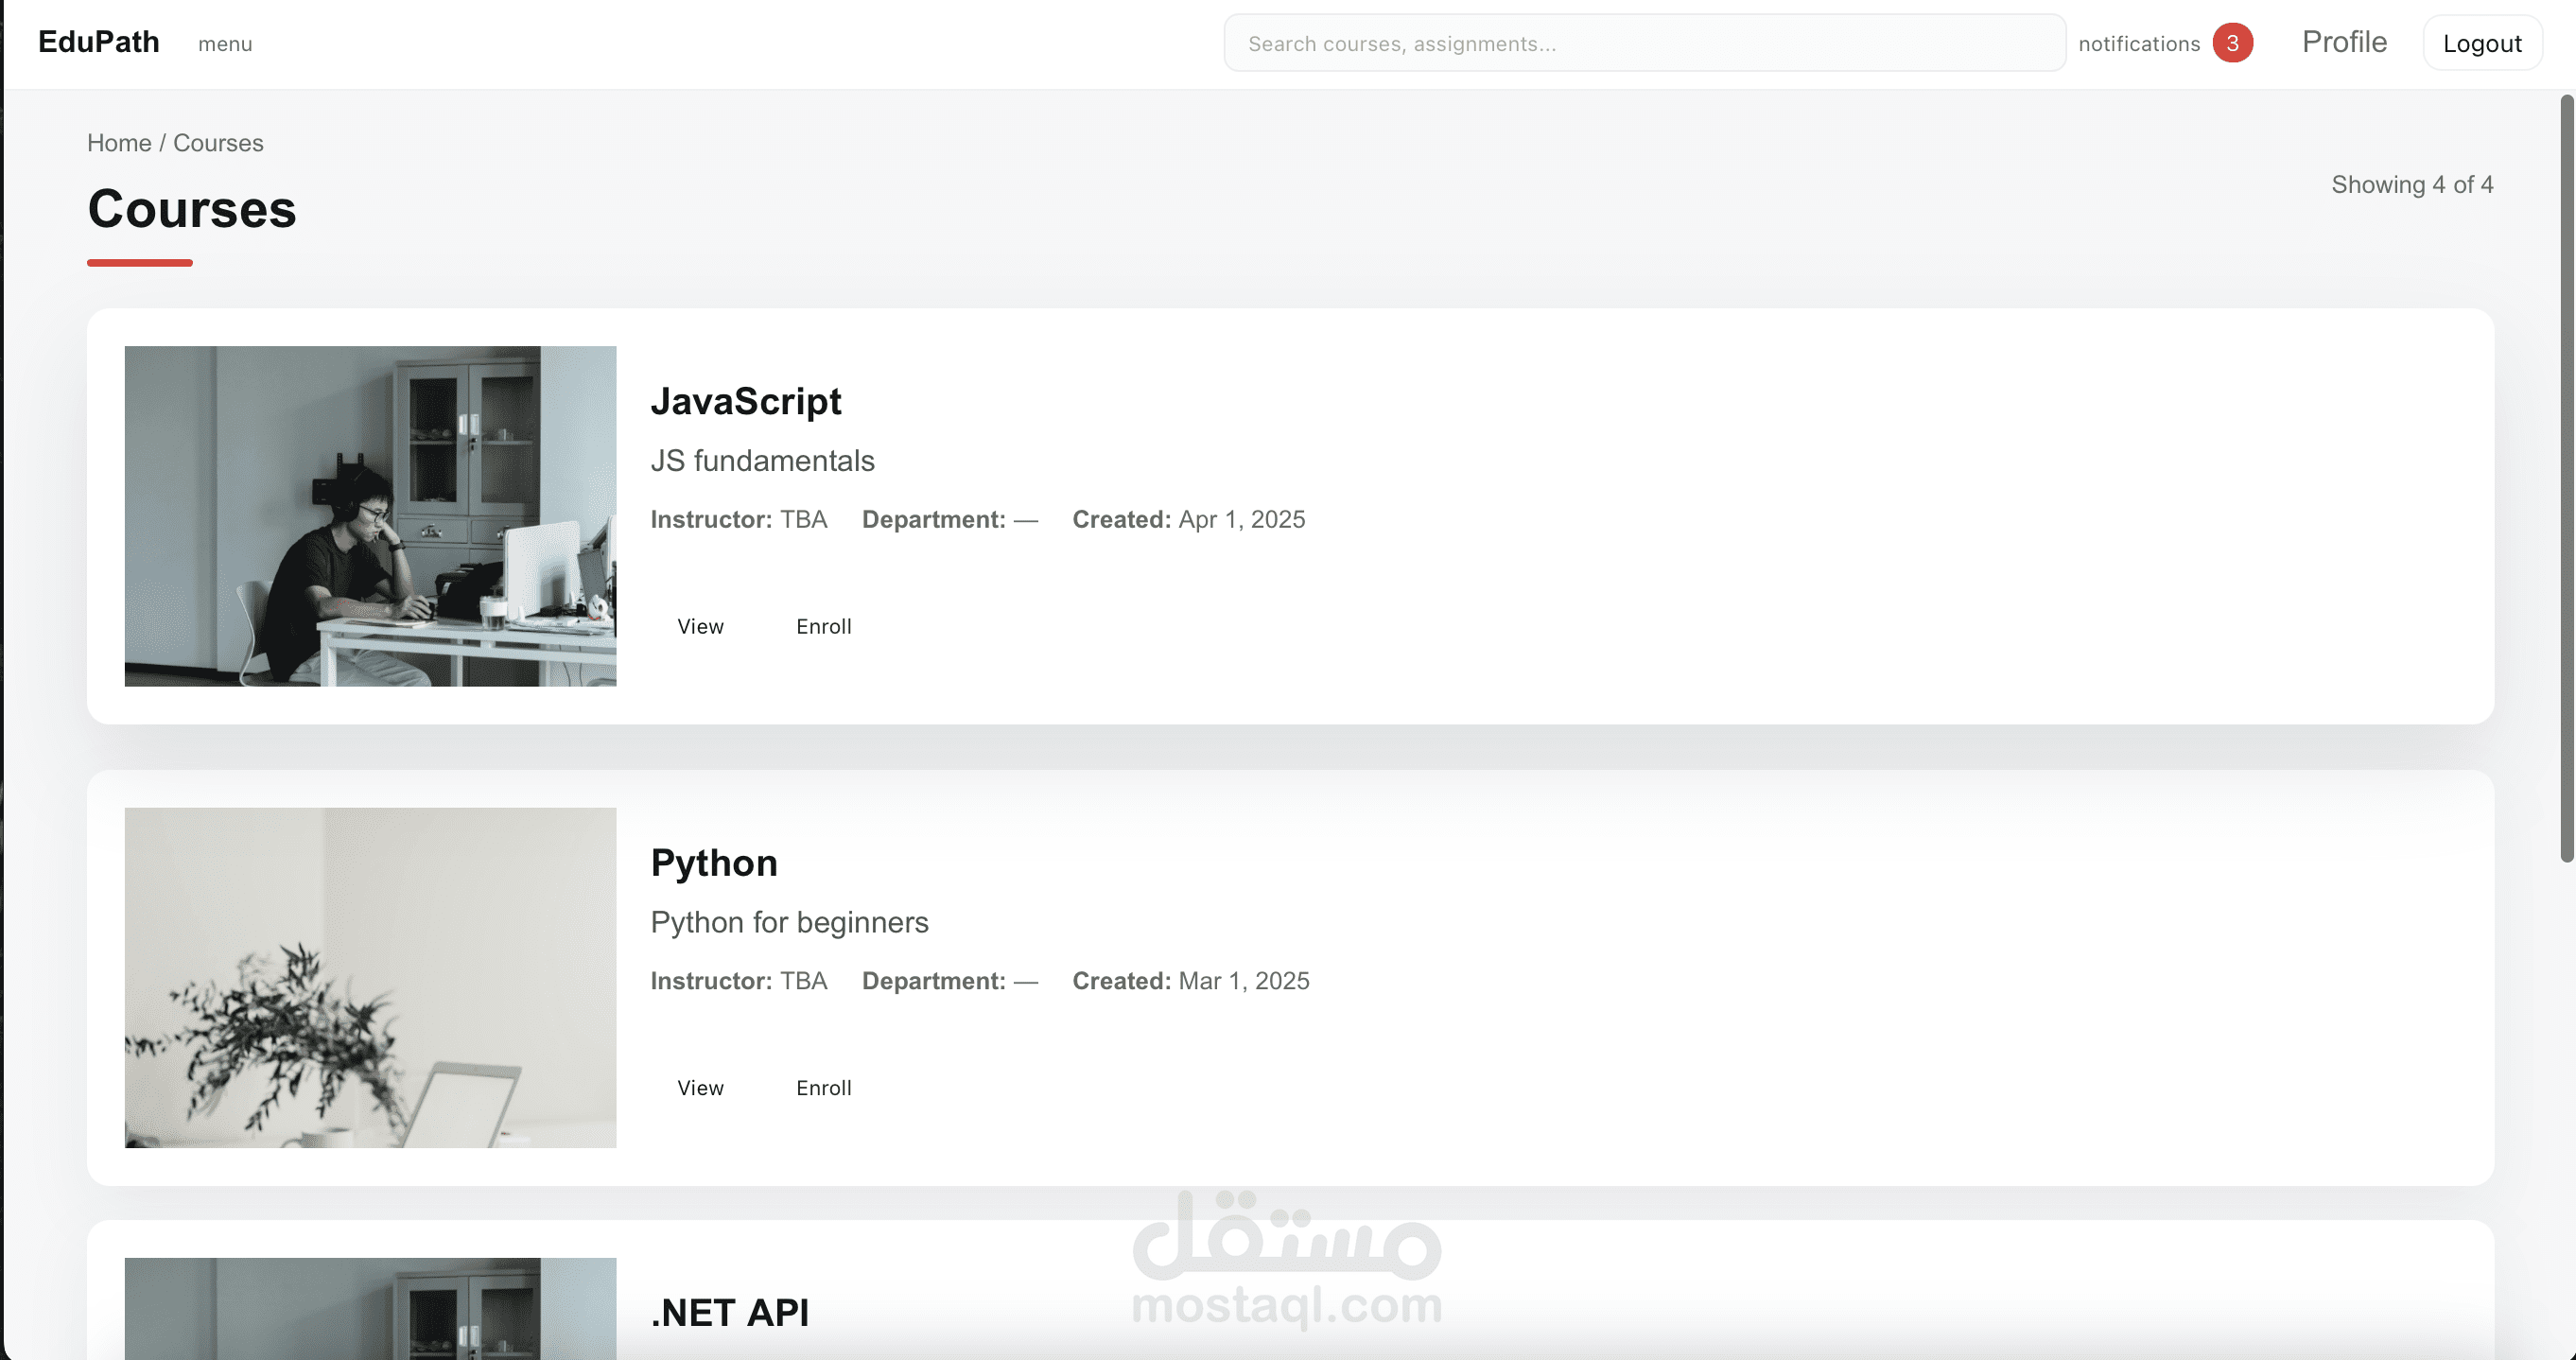
Task: View the JavaScript course
Action: click(x=700, y=626)
